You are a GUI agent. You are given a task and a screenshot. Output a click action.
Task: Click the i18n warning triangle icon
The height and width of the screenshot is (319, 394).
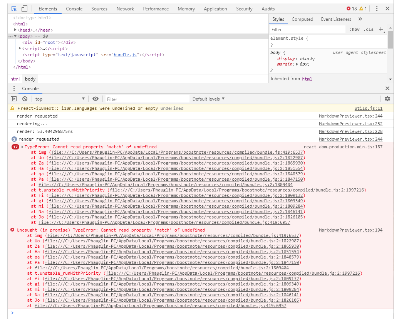[x=12, y=108]
